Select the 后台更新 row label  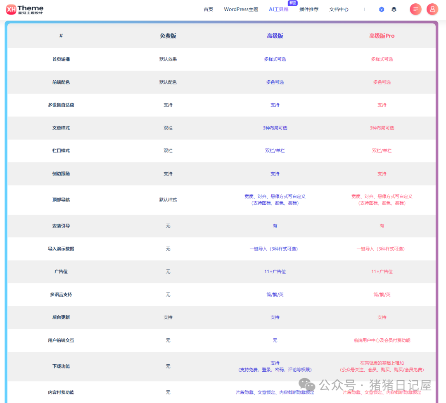point(61,317)
